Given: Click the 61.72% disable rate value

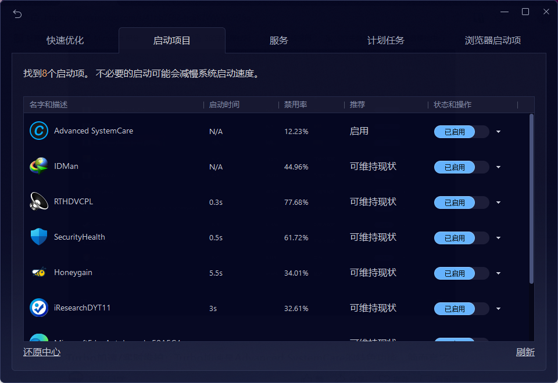Looking at the screenshot, I should (x=296, y=237).
